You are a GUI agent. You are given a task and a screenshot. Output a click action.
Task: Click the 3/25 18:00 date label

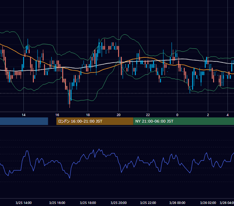[x=88, y=203]
